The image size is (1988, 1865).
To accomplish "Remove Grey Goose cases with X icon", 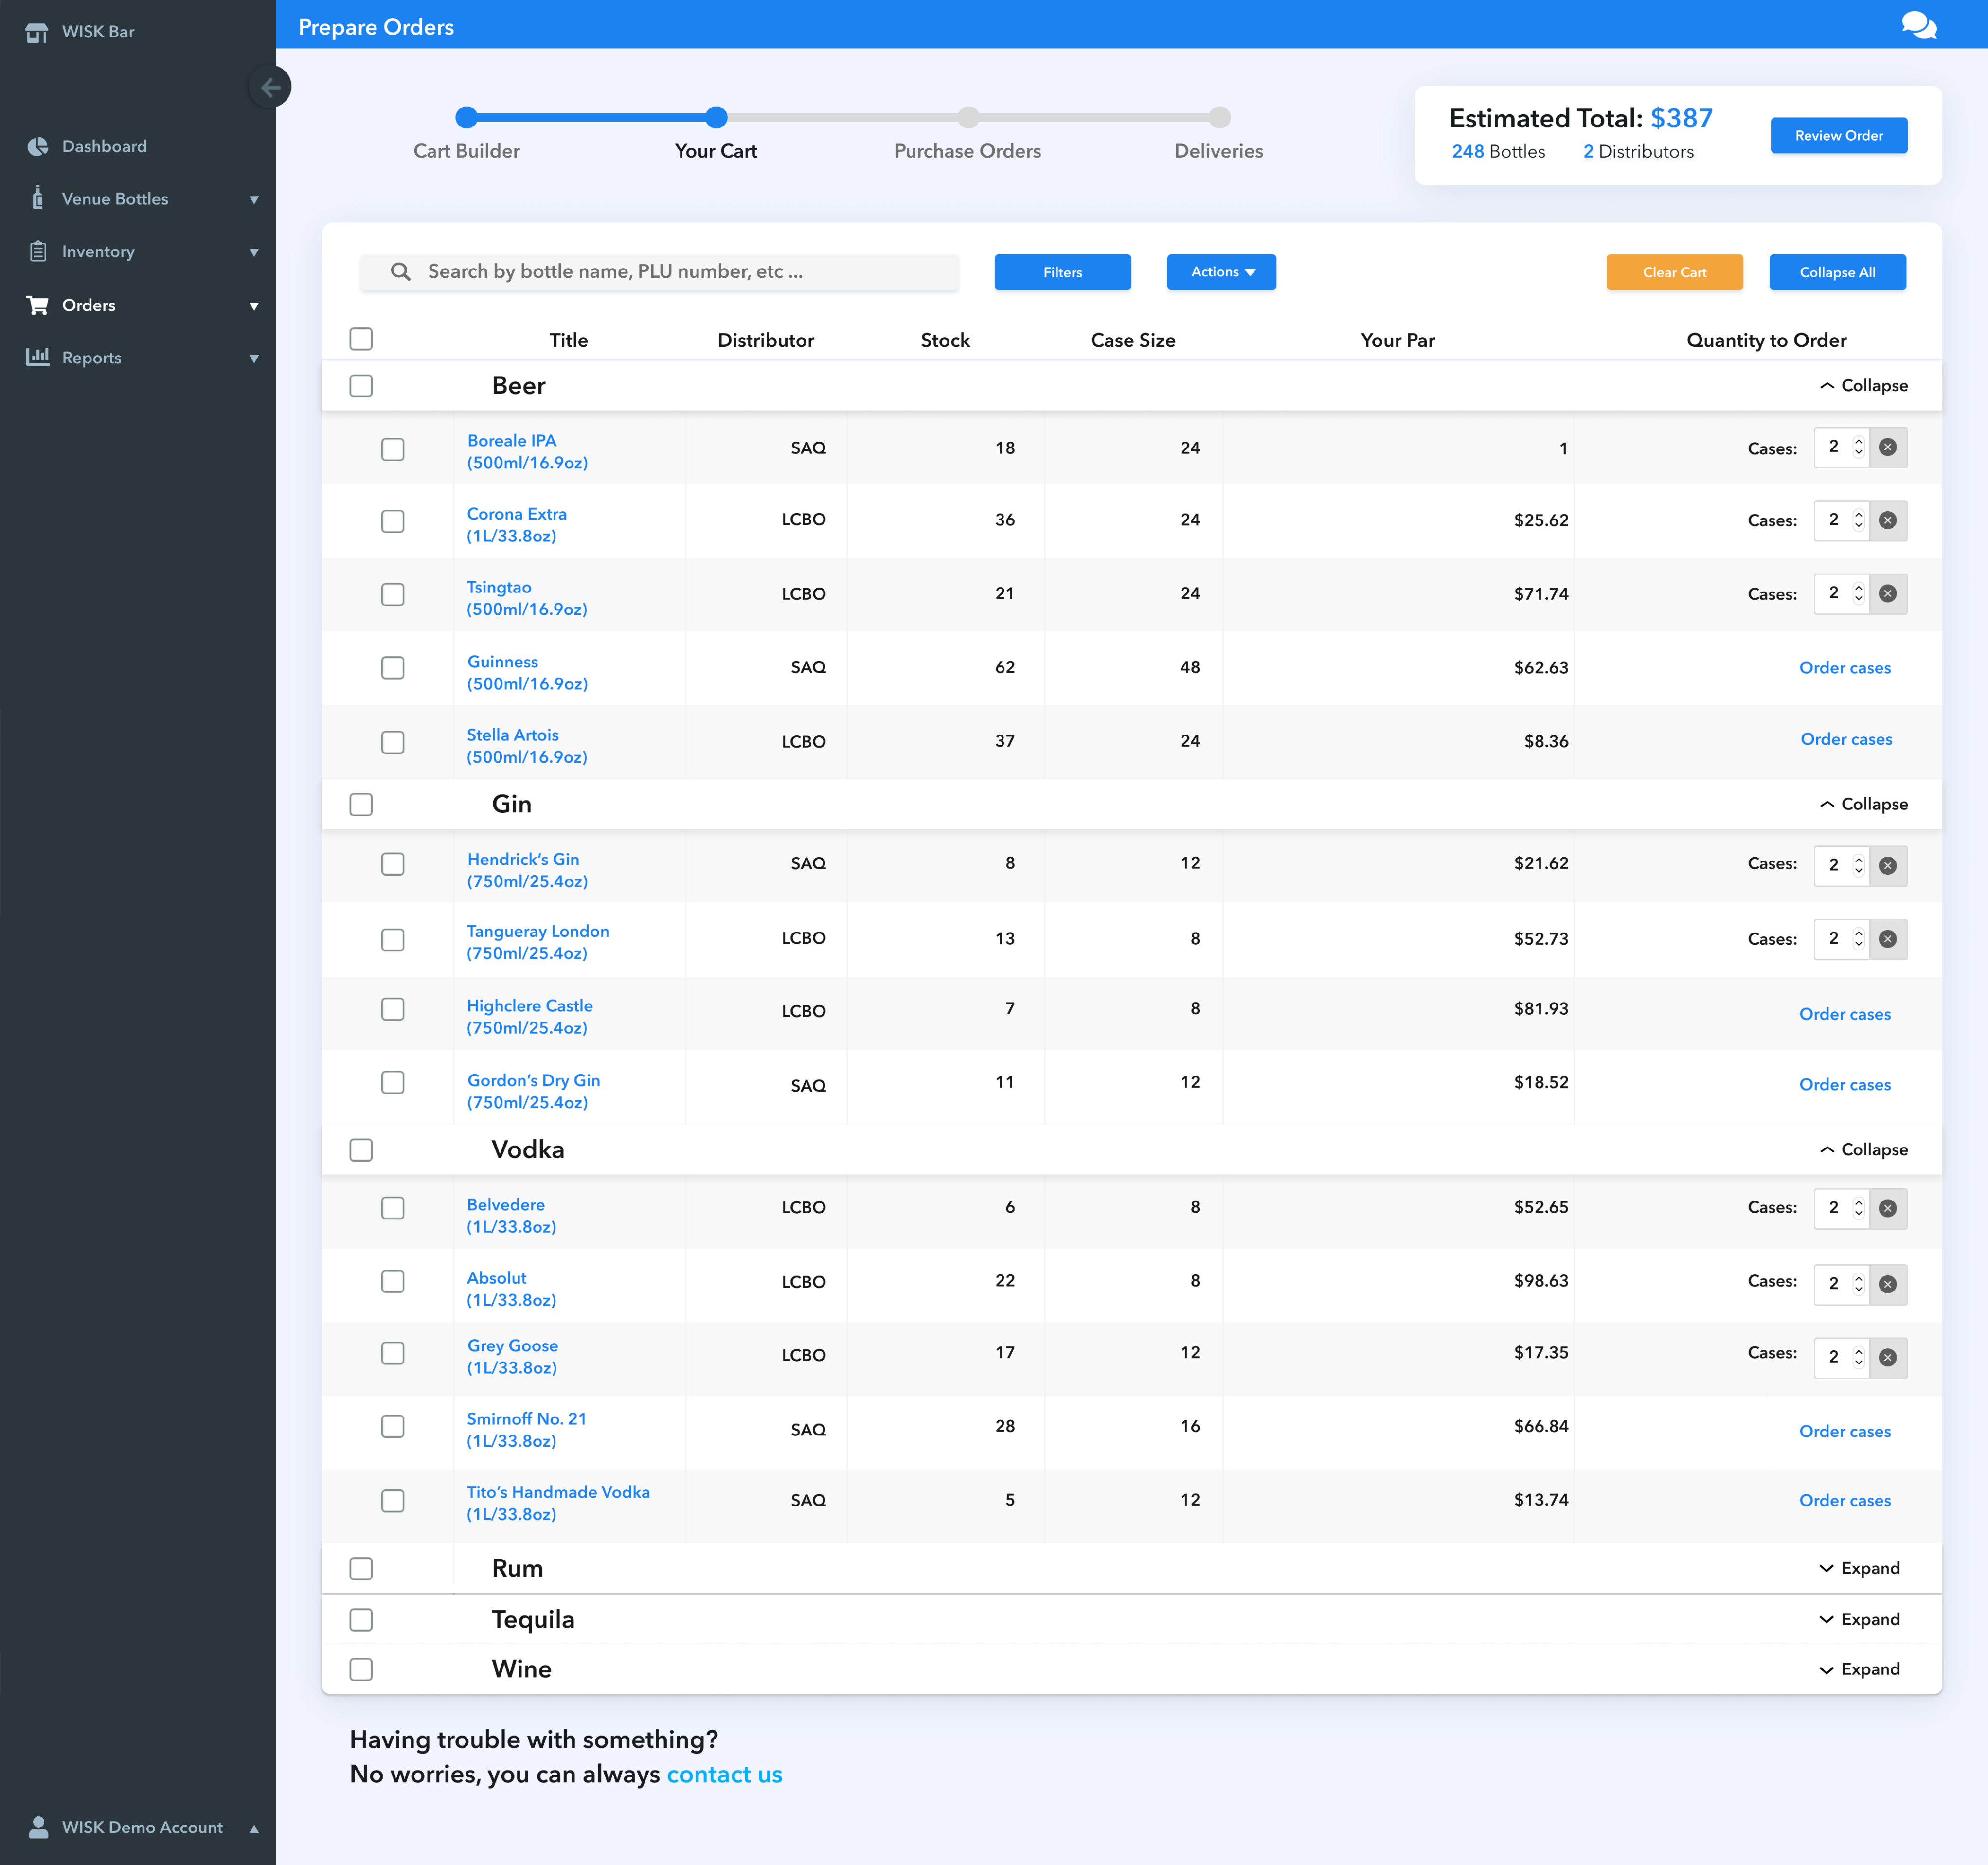I will tap(1887, 1357).
